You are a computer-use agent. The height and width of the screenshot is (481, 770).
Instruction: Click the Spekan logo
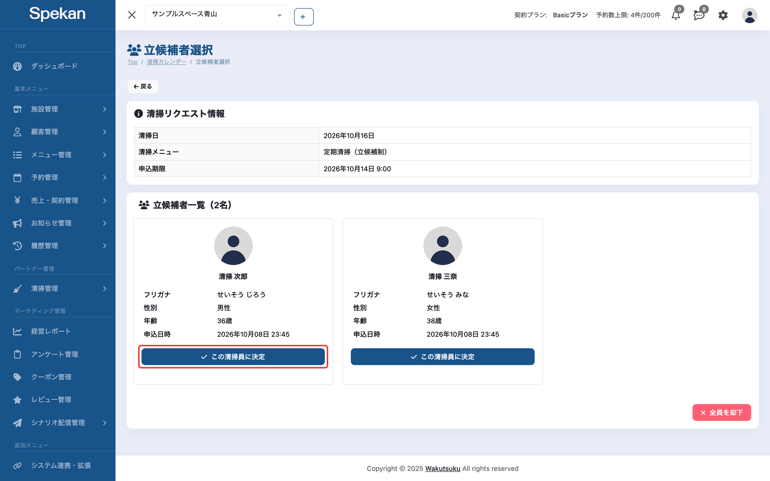click(57, 14)
